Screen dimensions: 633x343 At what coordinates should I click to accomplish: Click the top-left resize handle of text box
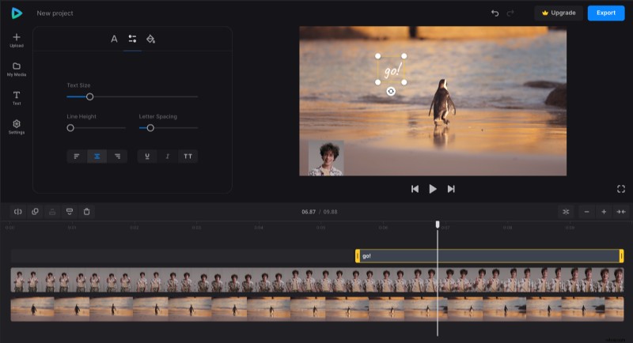pos(378,56)
